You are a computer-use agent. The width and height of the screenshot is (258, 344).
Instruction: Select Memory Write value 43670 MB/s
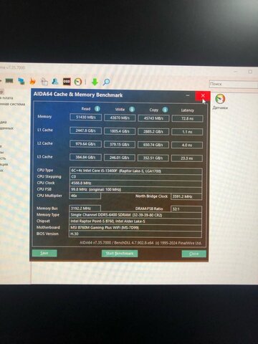(x=120, y=118)
